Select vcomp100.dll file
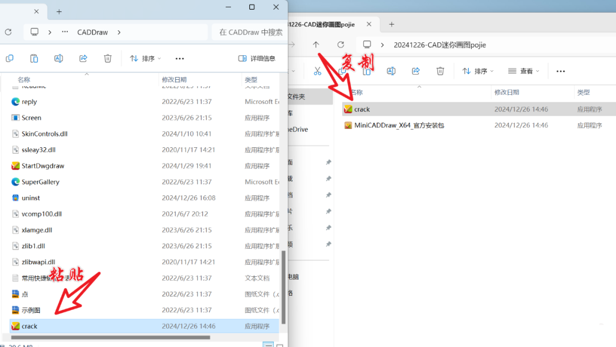 point(144,214)
